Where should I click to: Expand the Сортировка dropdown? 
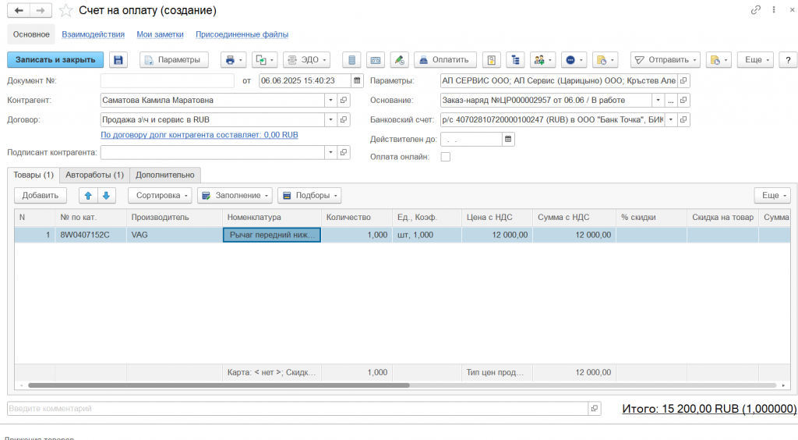tap(159, 195)
